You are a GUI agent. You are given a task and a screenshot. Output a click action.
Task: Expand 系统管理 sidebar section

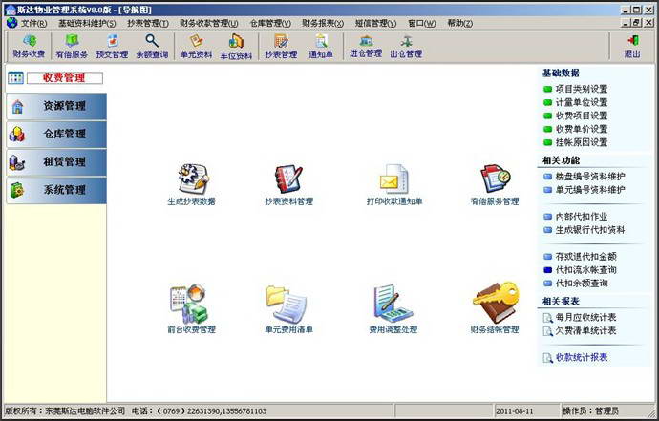pos(56,190)
